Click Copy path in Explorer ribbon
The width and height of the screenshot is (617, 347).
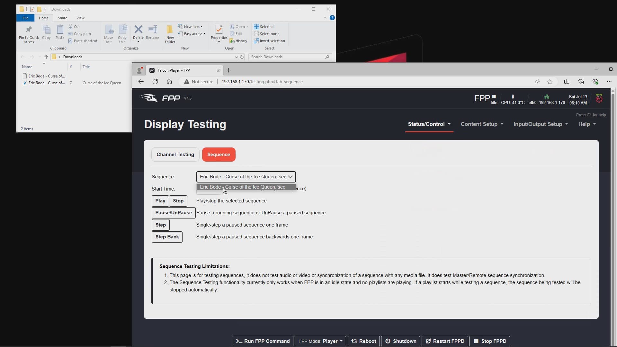(x=79, y=34)
